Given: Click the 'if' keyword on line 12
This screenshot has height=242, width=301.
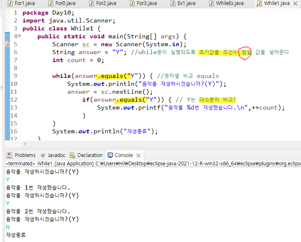Looking at the screenshot, I should click(x=86, y=100).
